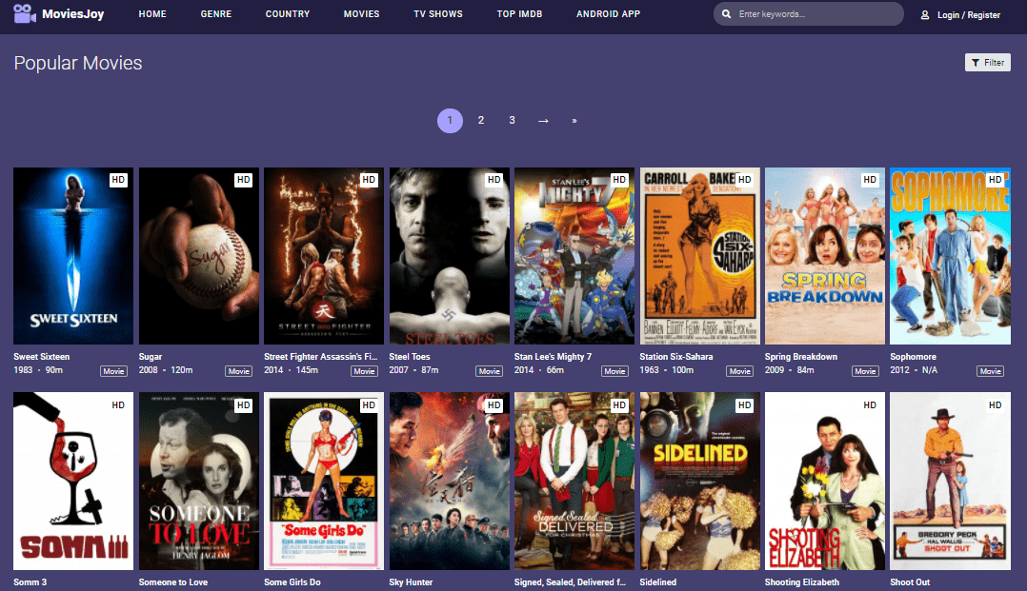Open the Sugar baseball poster
Image resolution: width=1027 pixels, height=591 pixels.
coord(198,256)
